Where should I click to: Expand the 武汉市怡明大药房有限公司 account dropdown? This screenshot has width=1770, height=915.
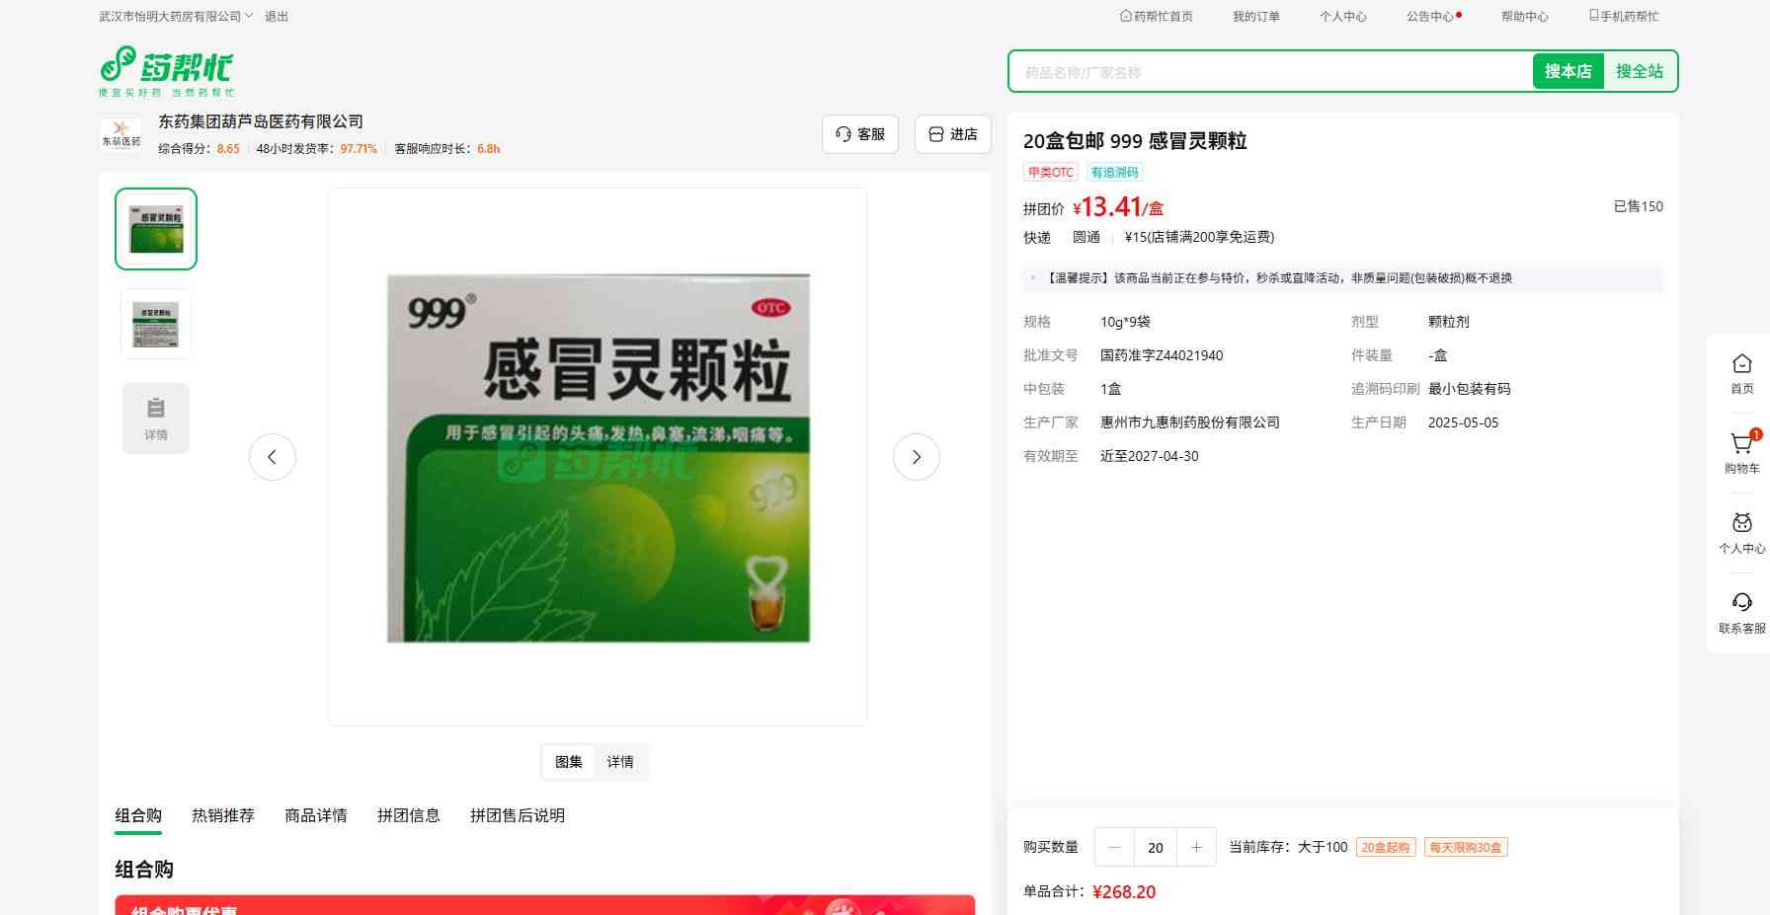point(176,17)
